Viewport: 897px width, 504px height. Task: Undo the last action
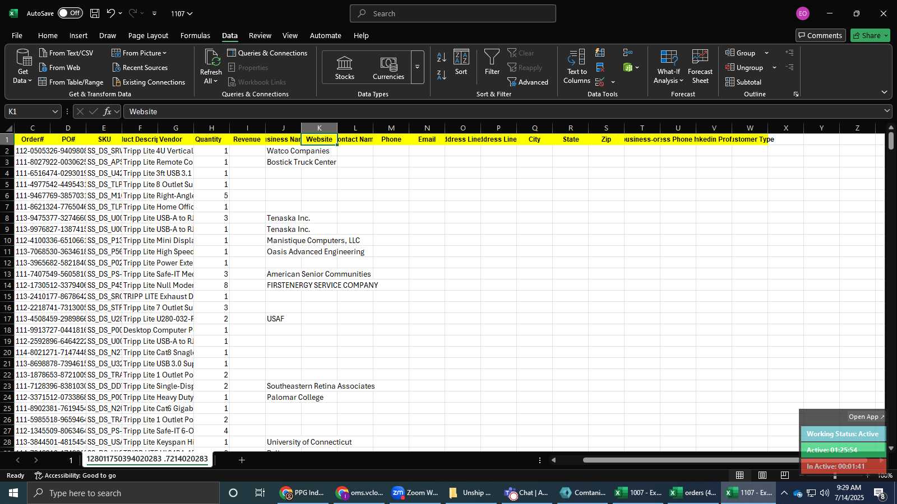(111, 13)
